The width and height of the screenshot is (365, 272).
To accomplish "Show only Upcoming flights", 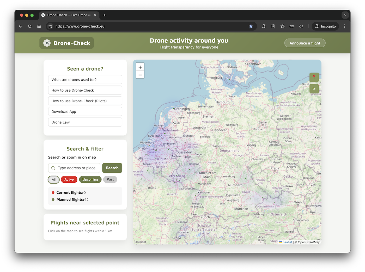I will 90,179.
